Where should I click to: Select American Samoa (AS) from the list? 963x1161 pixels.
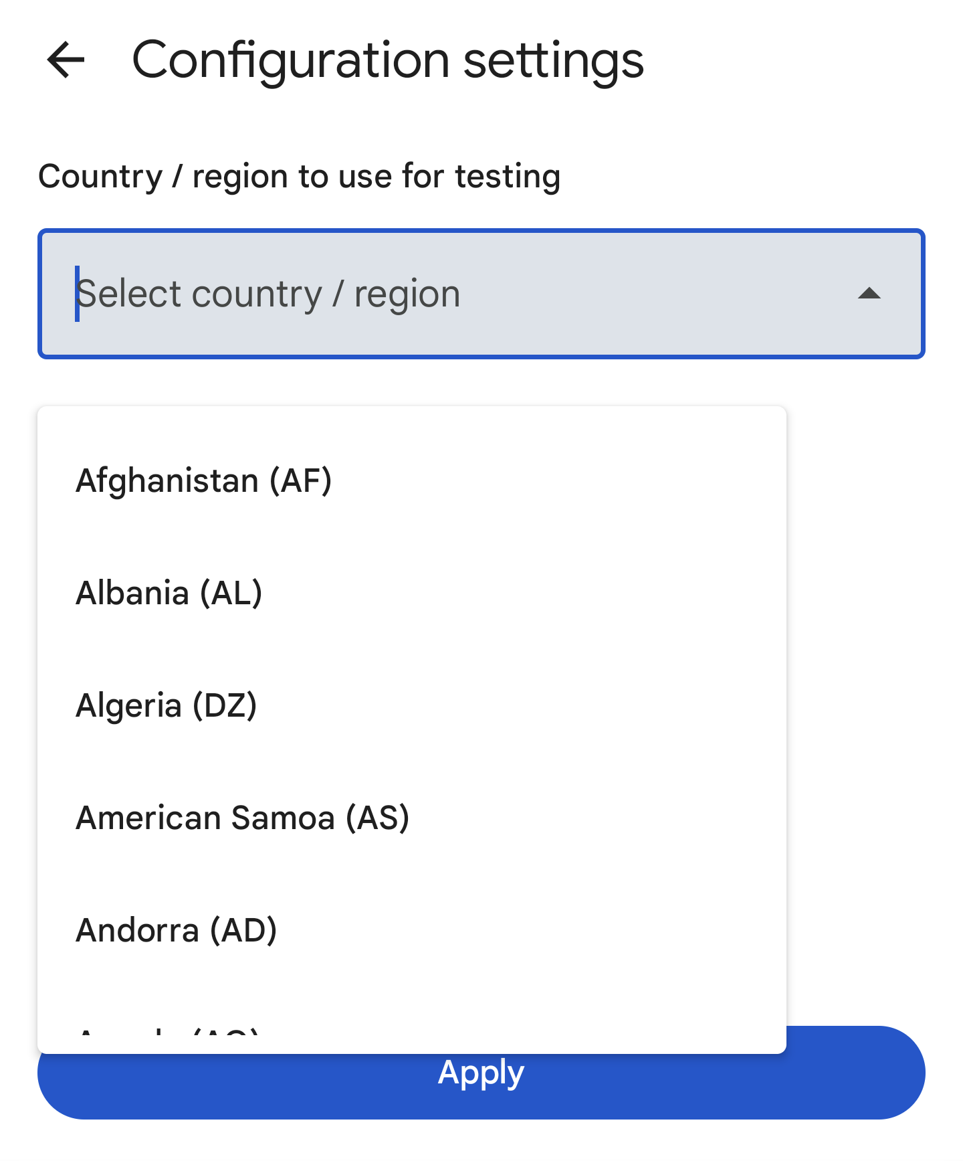243,817
